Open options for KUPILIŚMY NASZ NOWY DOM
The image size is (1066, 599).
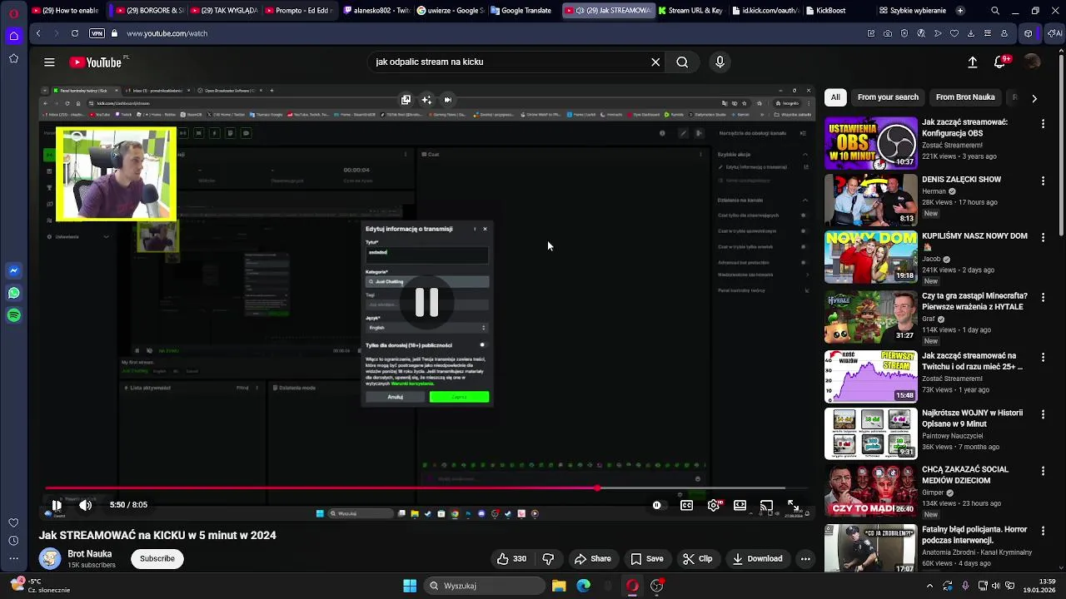1043,237
